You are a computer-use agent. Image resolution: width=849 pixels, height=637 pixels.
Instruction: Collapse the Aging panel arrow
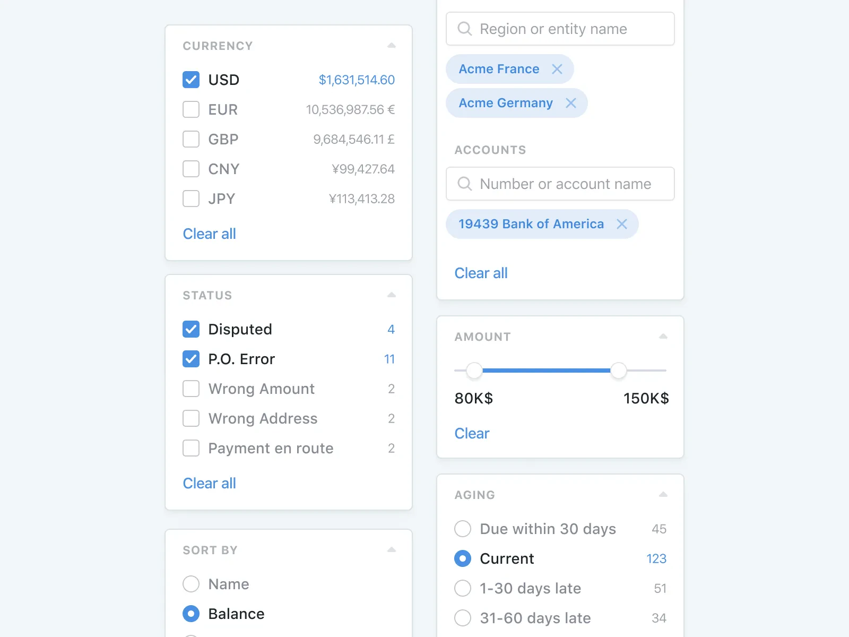(663, 494)
